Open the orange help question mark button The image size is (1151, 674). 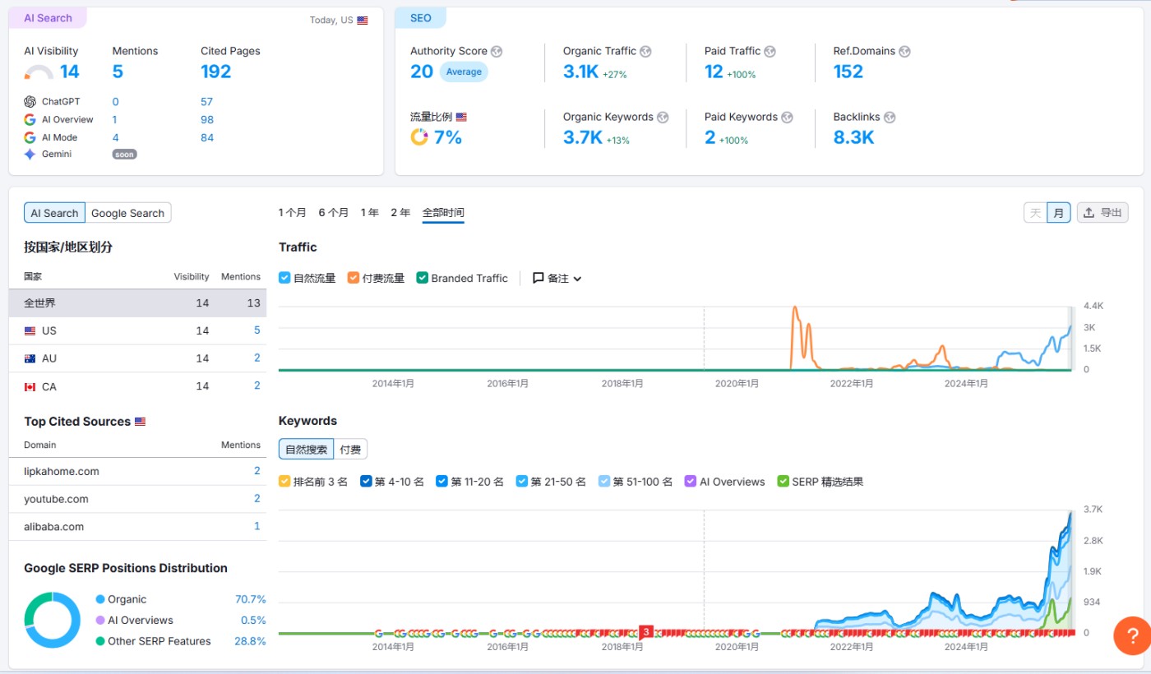coord(1131,635)
